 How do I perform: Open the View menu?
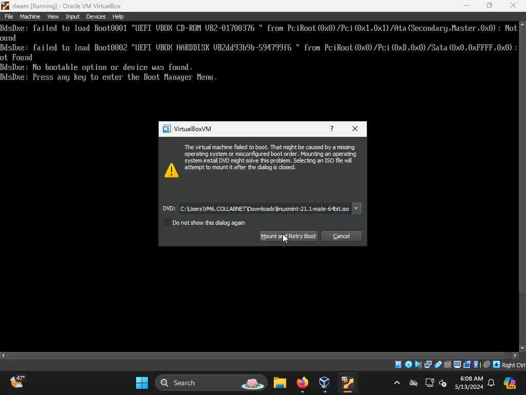[x=53, y=16]
